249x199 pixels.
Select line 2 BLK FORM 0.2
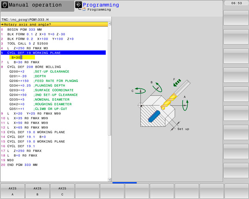[37, 39]
